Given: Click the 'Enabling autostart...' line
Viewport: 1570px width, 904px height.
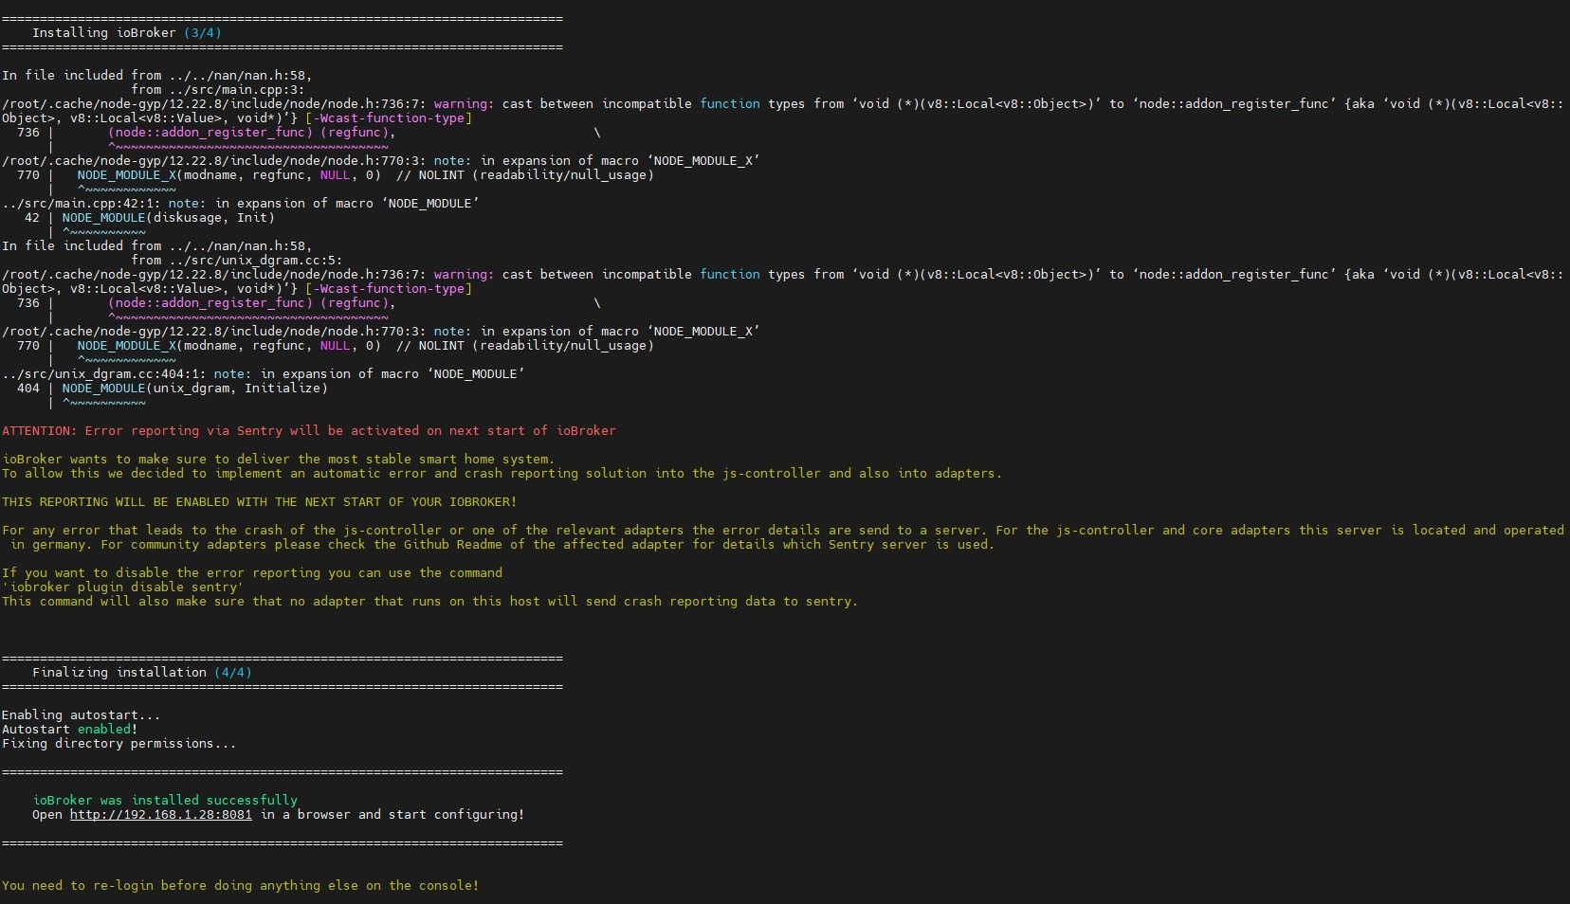Looking at the screenshot, I should tap(82, 714).
